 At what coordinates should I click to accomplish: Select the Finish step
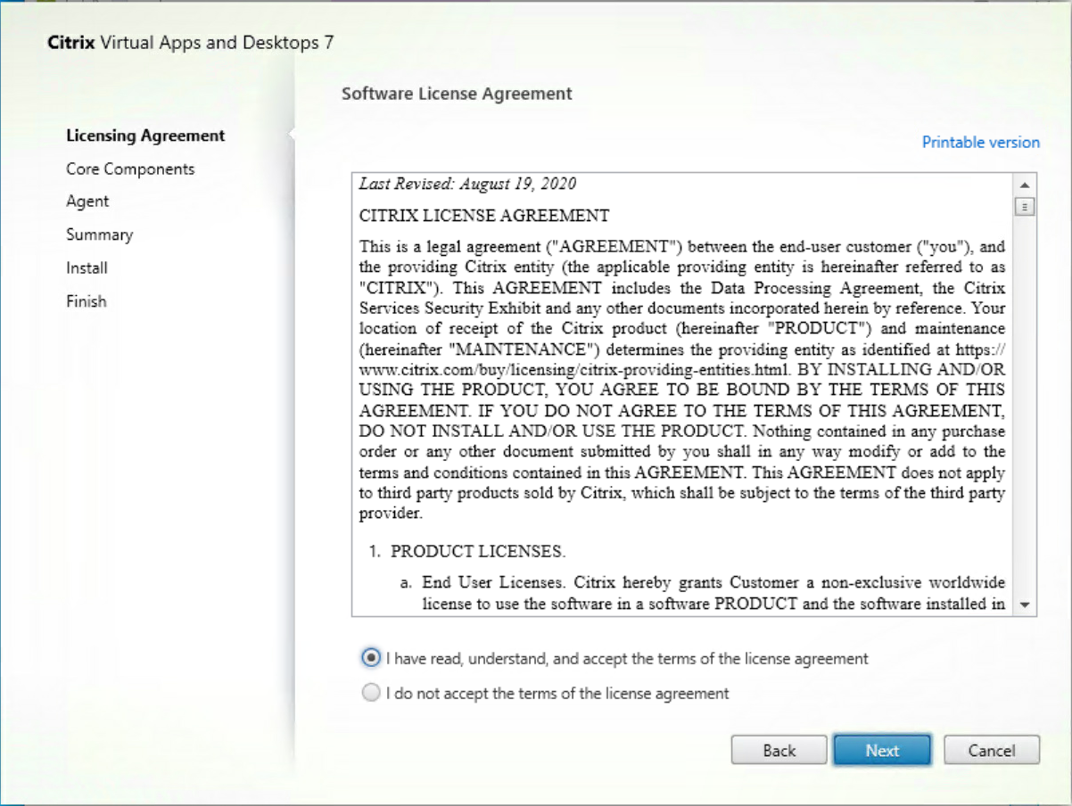(x=86, y=300)
